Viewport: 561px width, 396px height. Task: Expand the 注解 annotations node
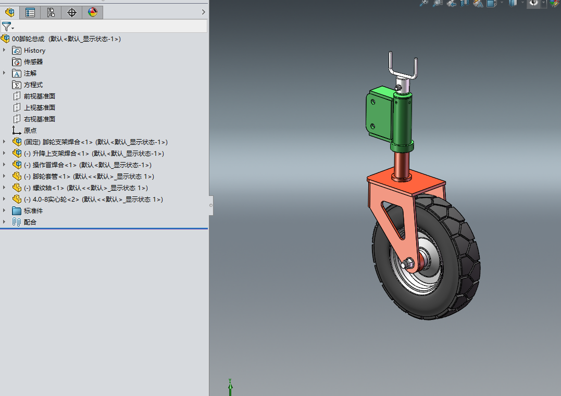point(4,73)
